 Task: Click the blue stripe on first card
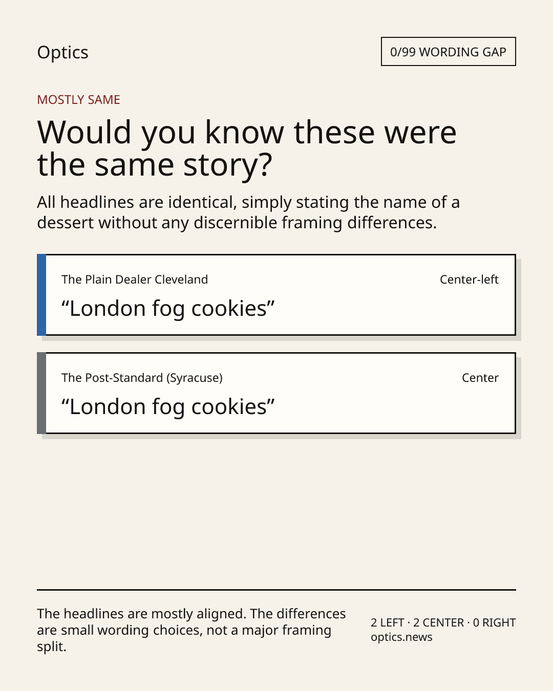41,295
